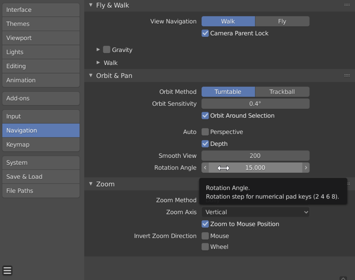Enable Auto Perspective
The image size is (355, 280).
pos(205,132)
